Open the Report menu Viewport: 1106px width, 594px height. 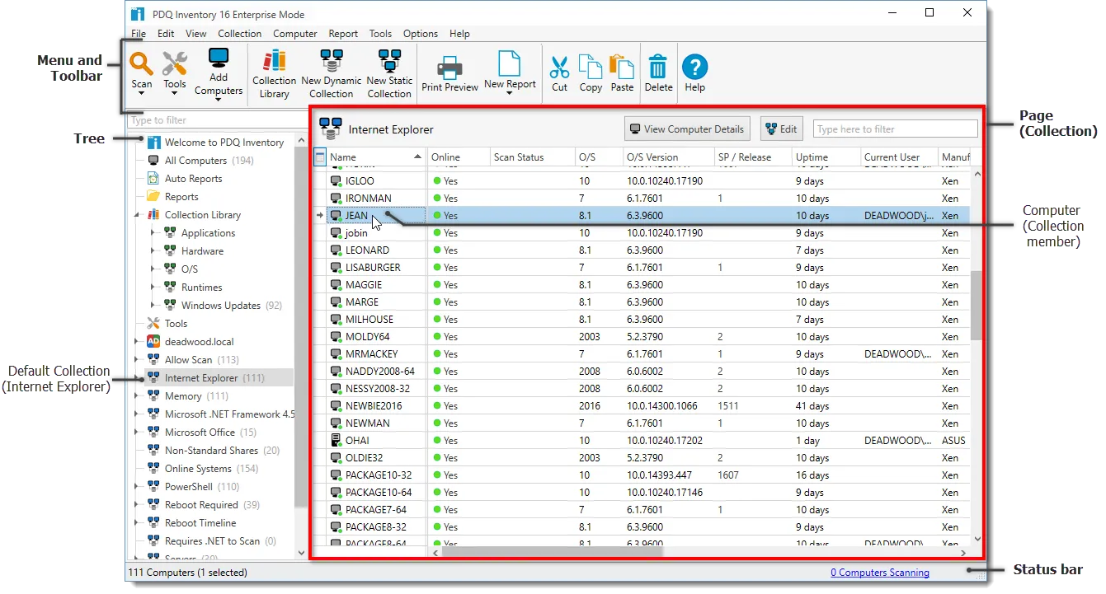tap(343, 33)
